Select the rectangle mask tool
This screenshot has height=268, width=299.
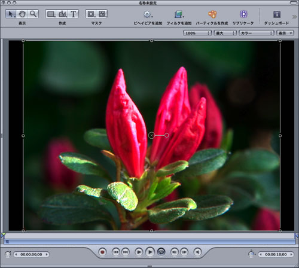tap(91, 14)
